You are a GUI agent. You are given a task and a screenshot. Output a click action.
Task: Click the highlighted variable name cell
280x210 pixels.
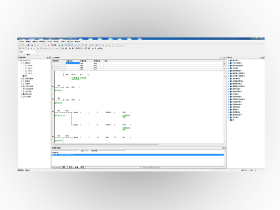(x=73, y=63)
